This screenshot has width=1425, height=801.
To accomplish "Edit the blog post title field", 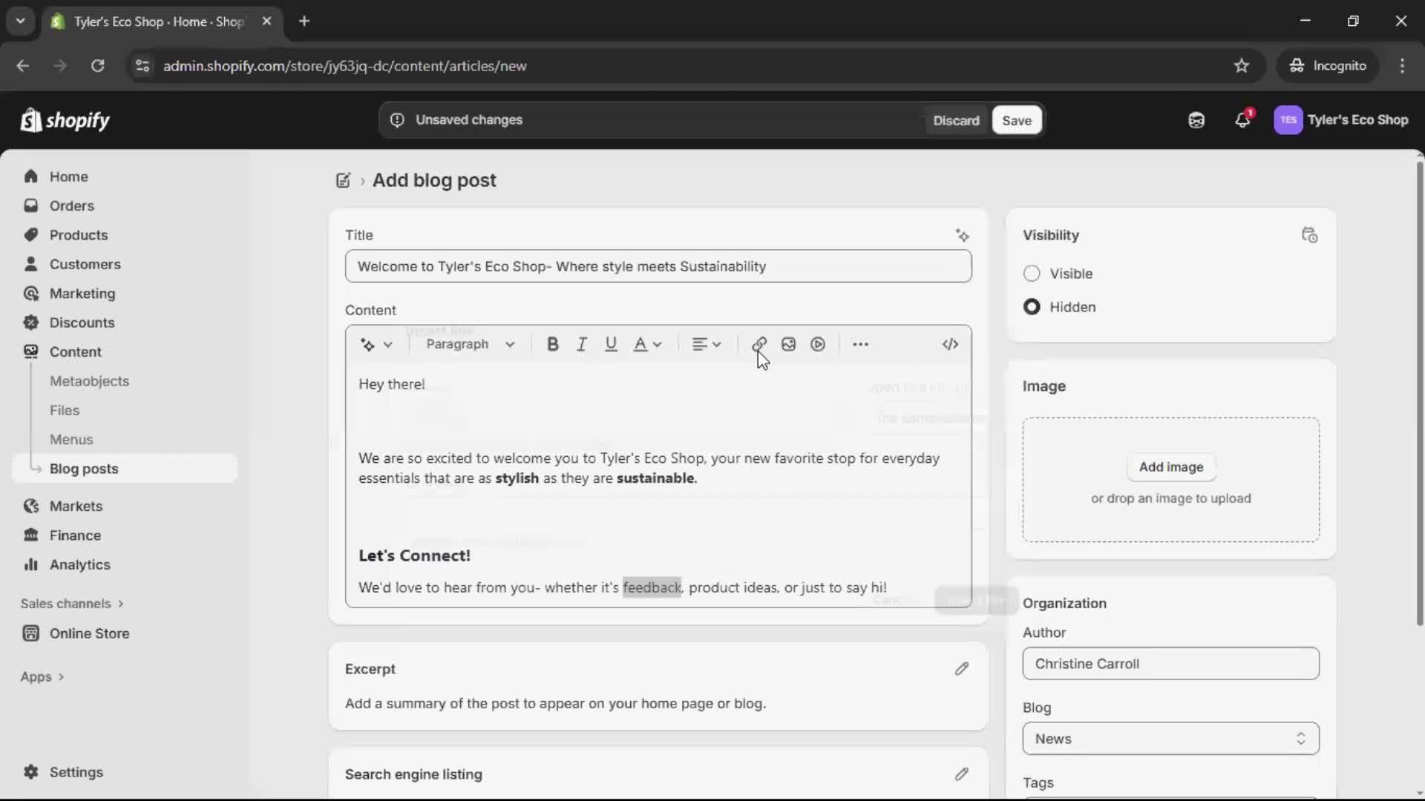I will pos(658,266).
